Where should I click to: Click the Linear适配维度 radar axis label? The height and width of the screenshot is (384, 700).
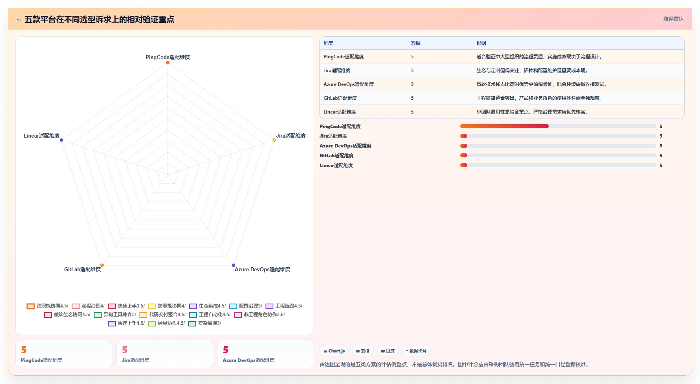click(41, 136)
